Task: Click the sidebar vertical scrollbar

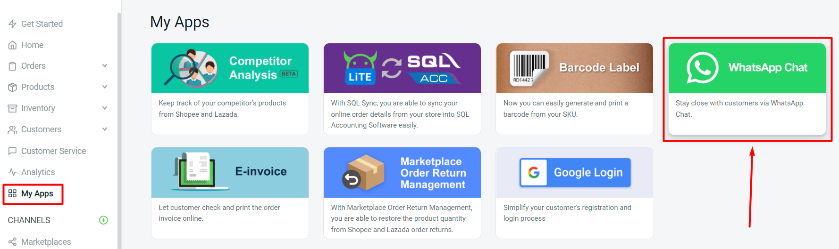Action: [x=119, y=127]
